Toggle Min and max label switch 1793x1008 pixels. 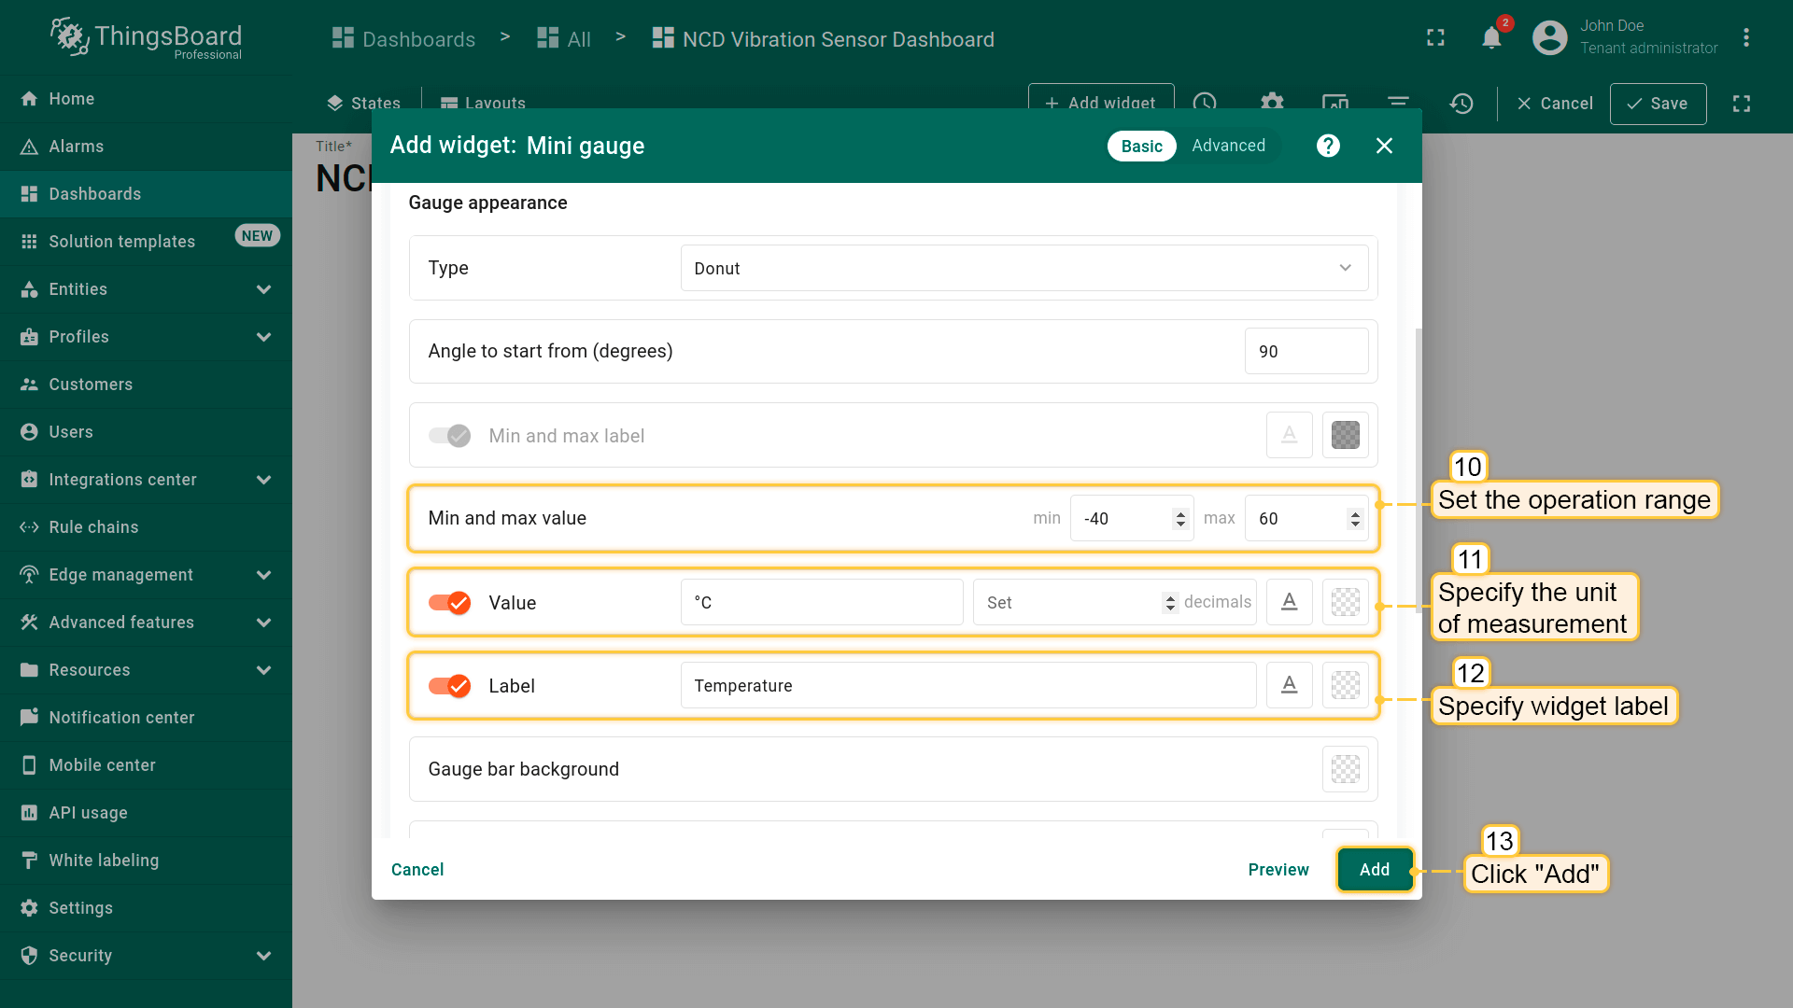[x=450, y=436]
